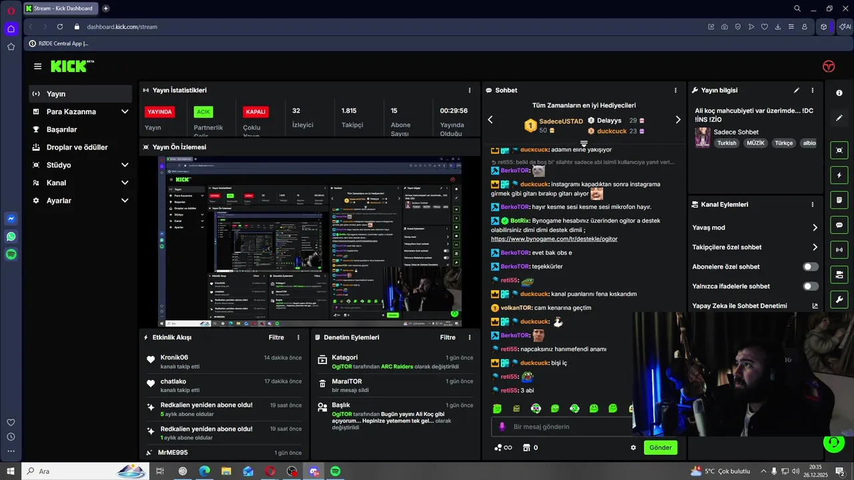This screenshot has width=854, height=480.
Task: Open the Yayın stream page in the sidebar
Action: coord(80,94)
